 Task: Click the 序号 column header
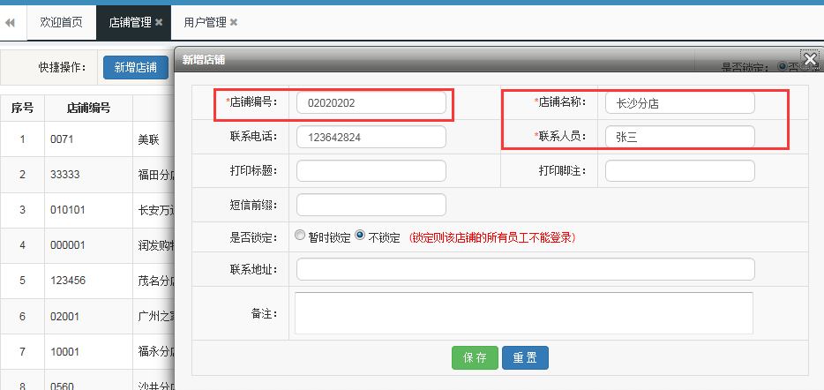tap(23, 108)
